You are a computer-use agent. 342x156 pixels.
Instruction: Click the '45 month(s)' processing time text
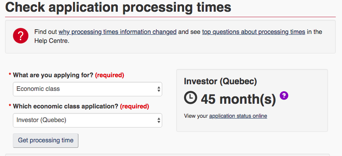coord(238,99)
